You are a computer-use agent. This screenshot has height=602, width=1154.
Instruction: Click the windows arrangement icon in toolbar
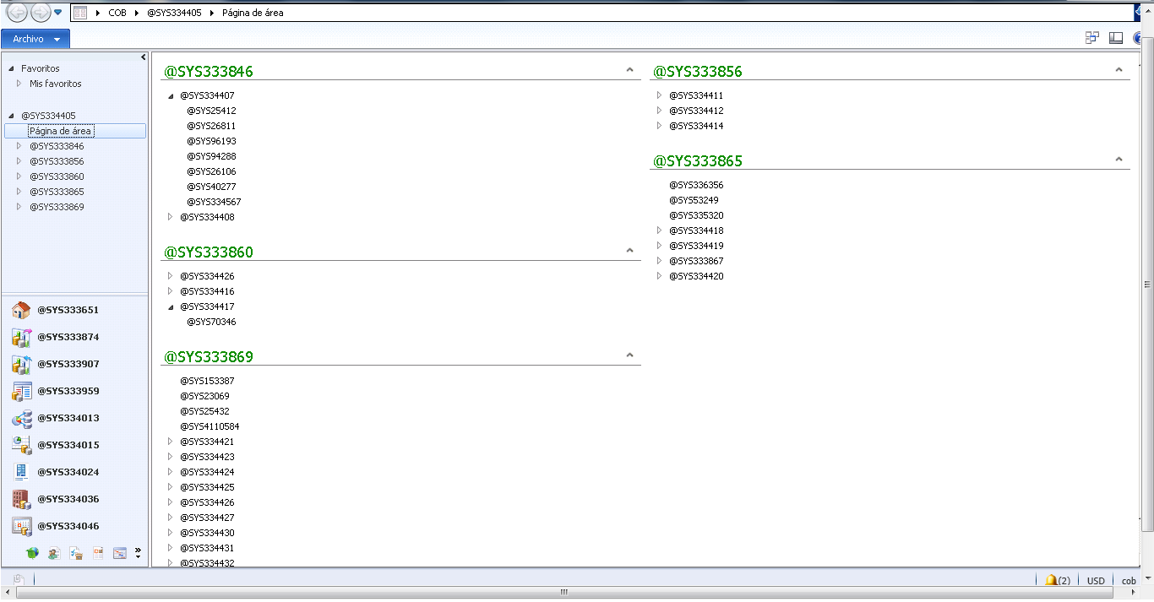1092,37
